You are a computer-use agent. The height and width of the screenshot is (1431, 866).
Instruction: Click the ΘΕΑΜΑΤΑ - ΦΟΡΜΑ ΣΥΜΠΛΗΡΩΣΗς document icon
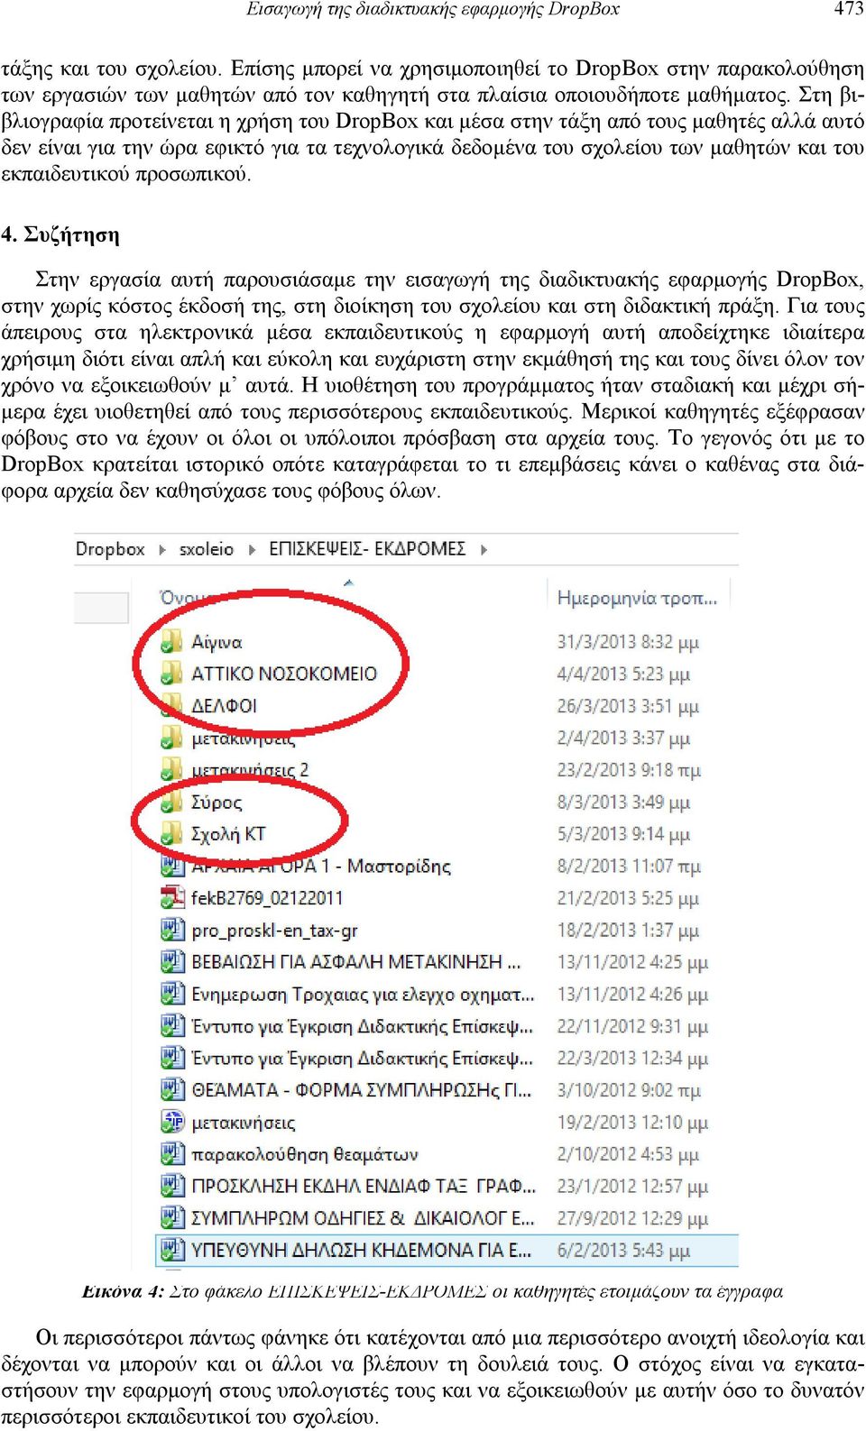171,1090
